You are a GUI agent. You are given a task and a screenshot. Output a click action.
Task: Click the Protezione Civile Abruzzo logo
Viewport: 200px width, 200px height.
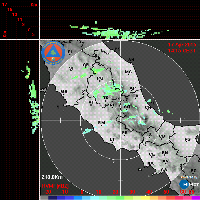[53, 53]
